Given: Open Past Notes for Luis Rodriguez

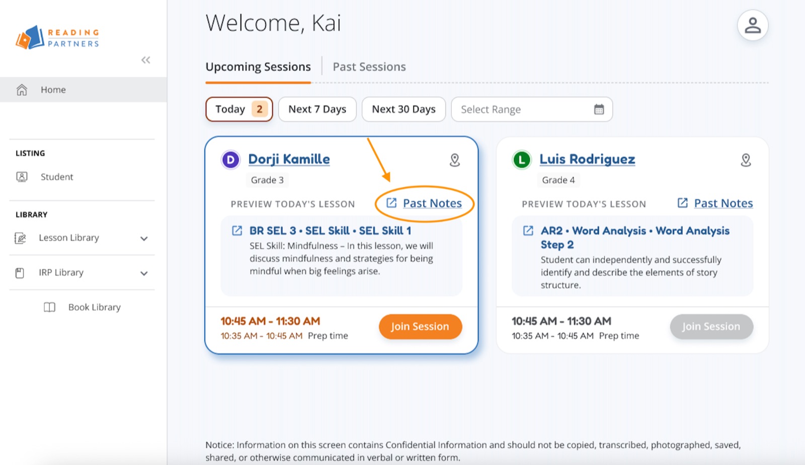Looking at the screenshot, I should point(723,203).
